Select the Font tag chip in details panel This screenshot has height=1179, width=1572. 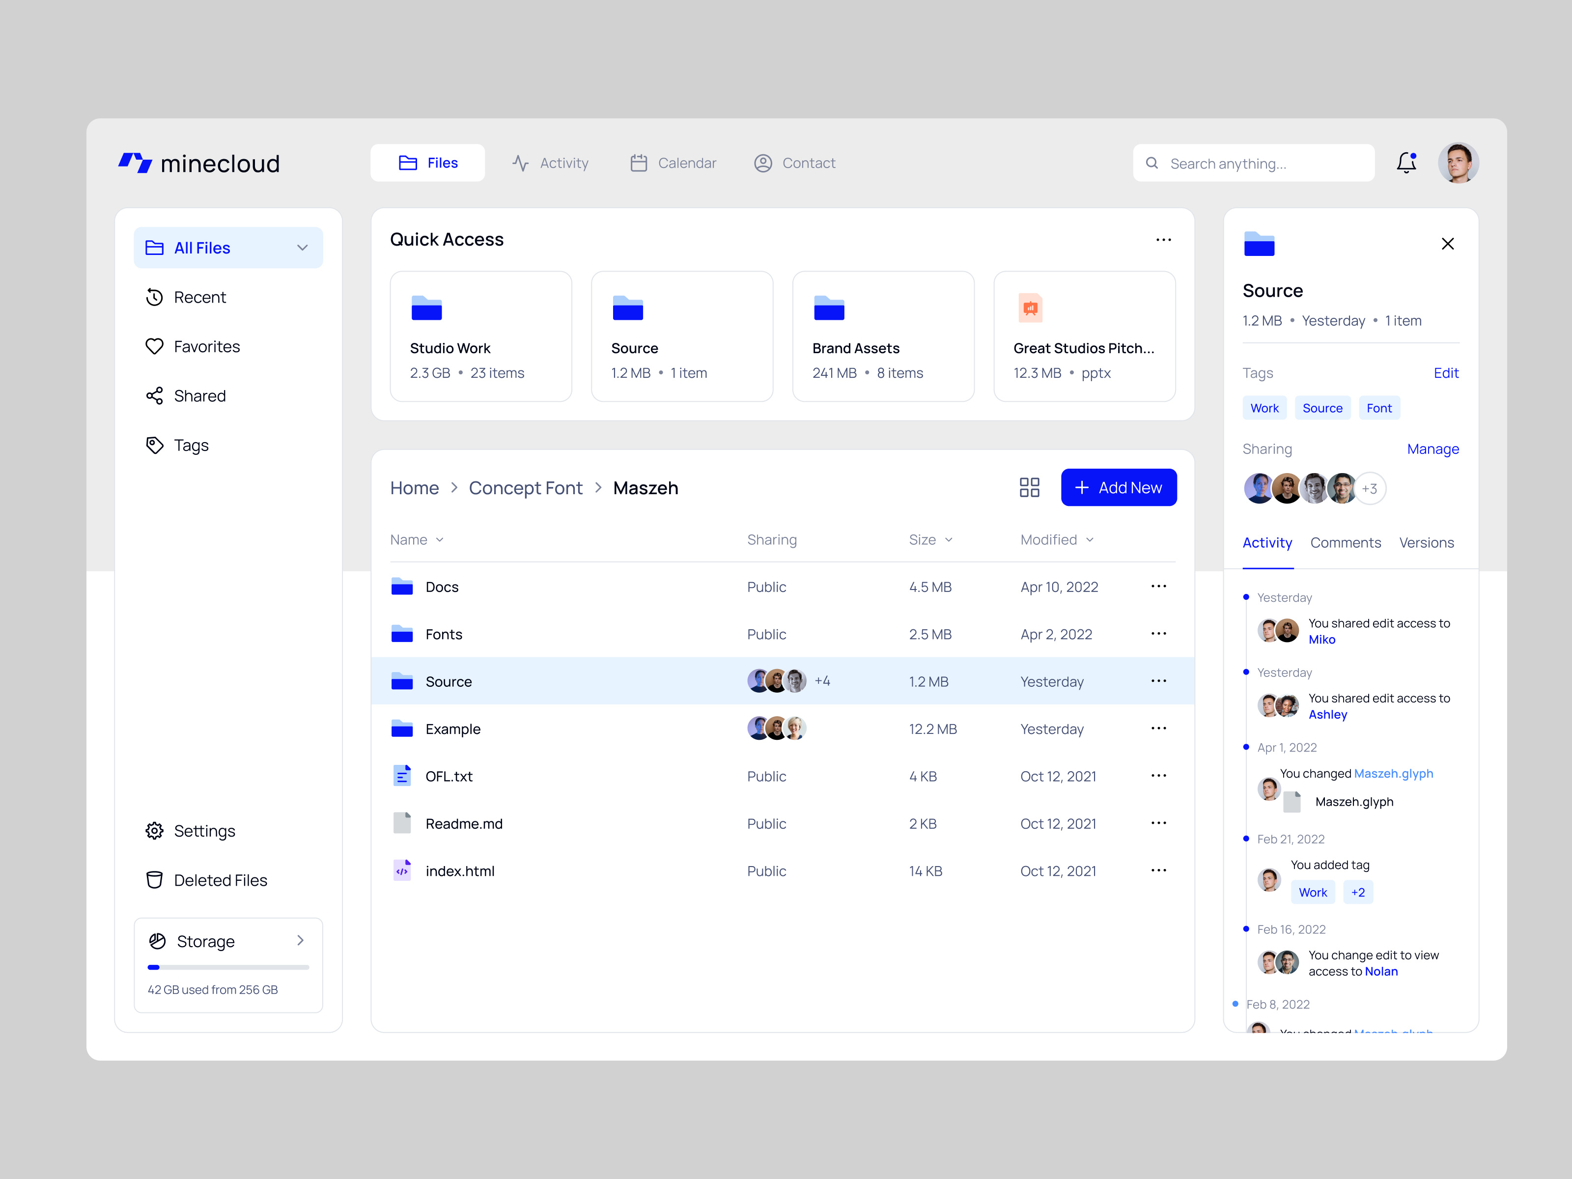tap(1379, 407)
